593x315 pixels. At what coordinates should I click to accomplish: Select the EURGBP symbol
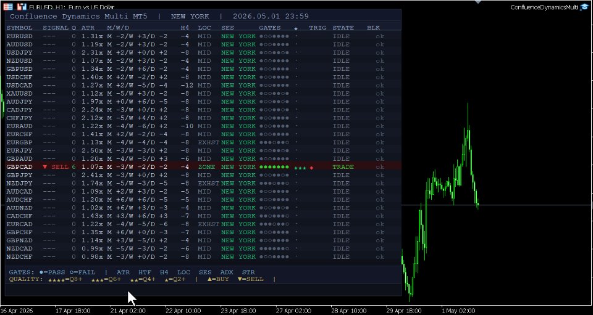(20, 142)
